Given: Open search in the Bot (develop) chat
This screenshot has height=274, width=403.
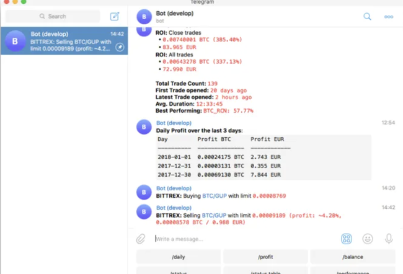Looking at the screenshot, I should coord(367,17).
